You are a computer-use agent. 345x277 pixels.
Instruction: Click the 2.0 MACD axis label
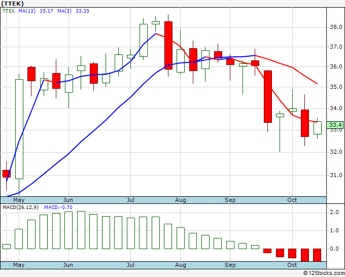(x=334, y=212)
